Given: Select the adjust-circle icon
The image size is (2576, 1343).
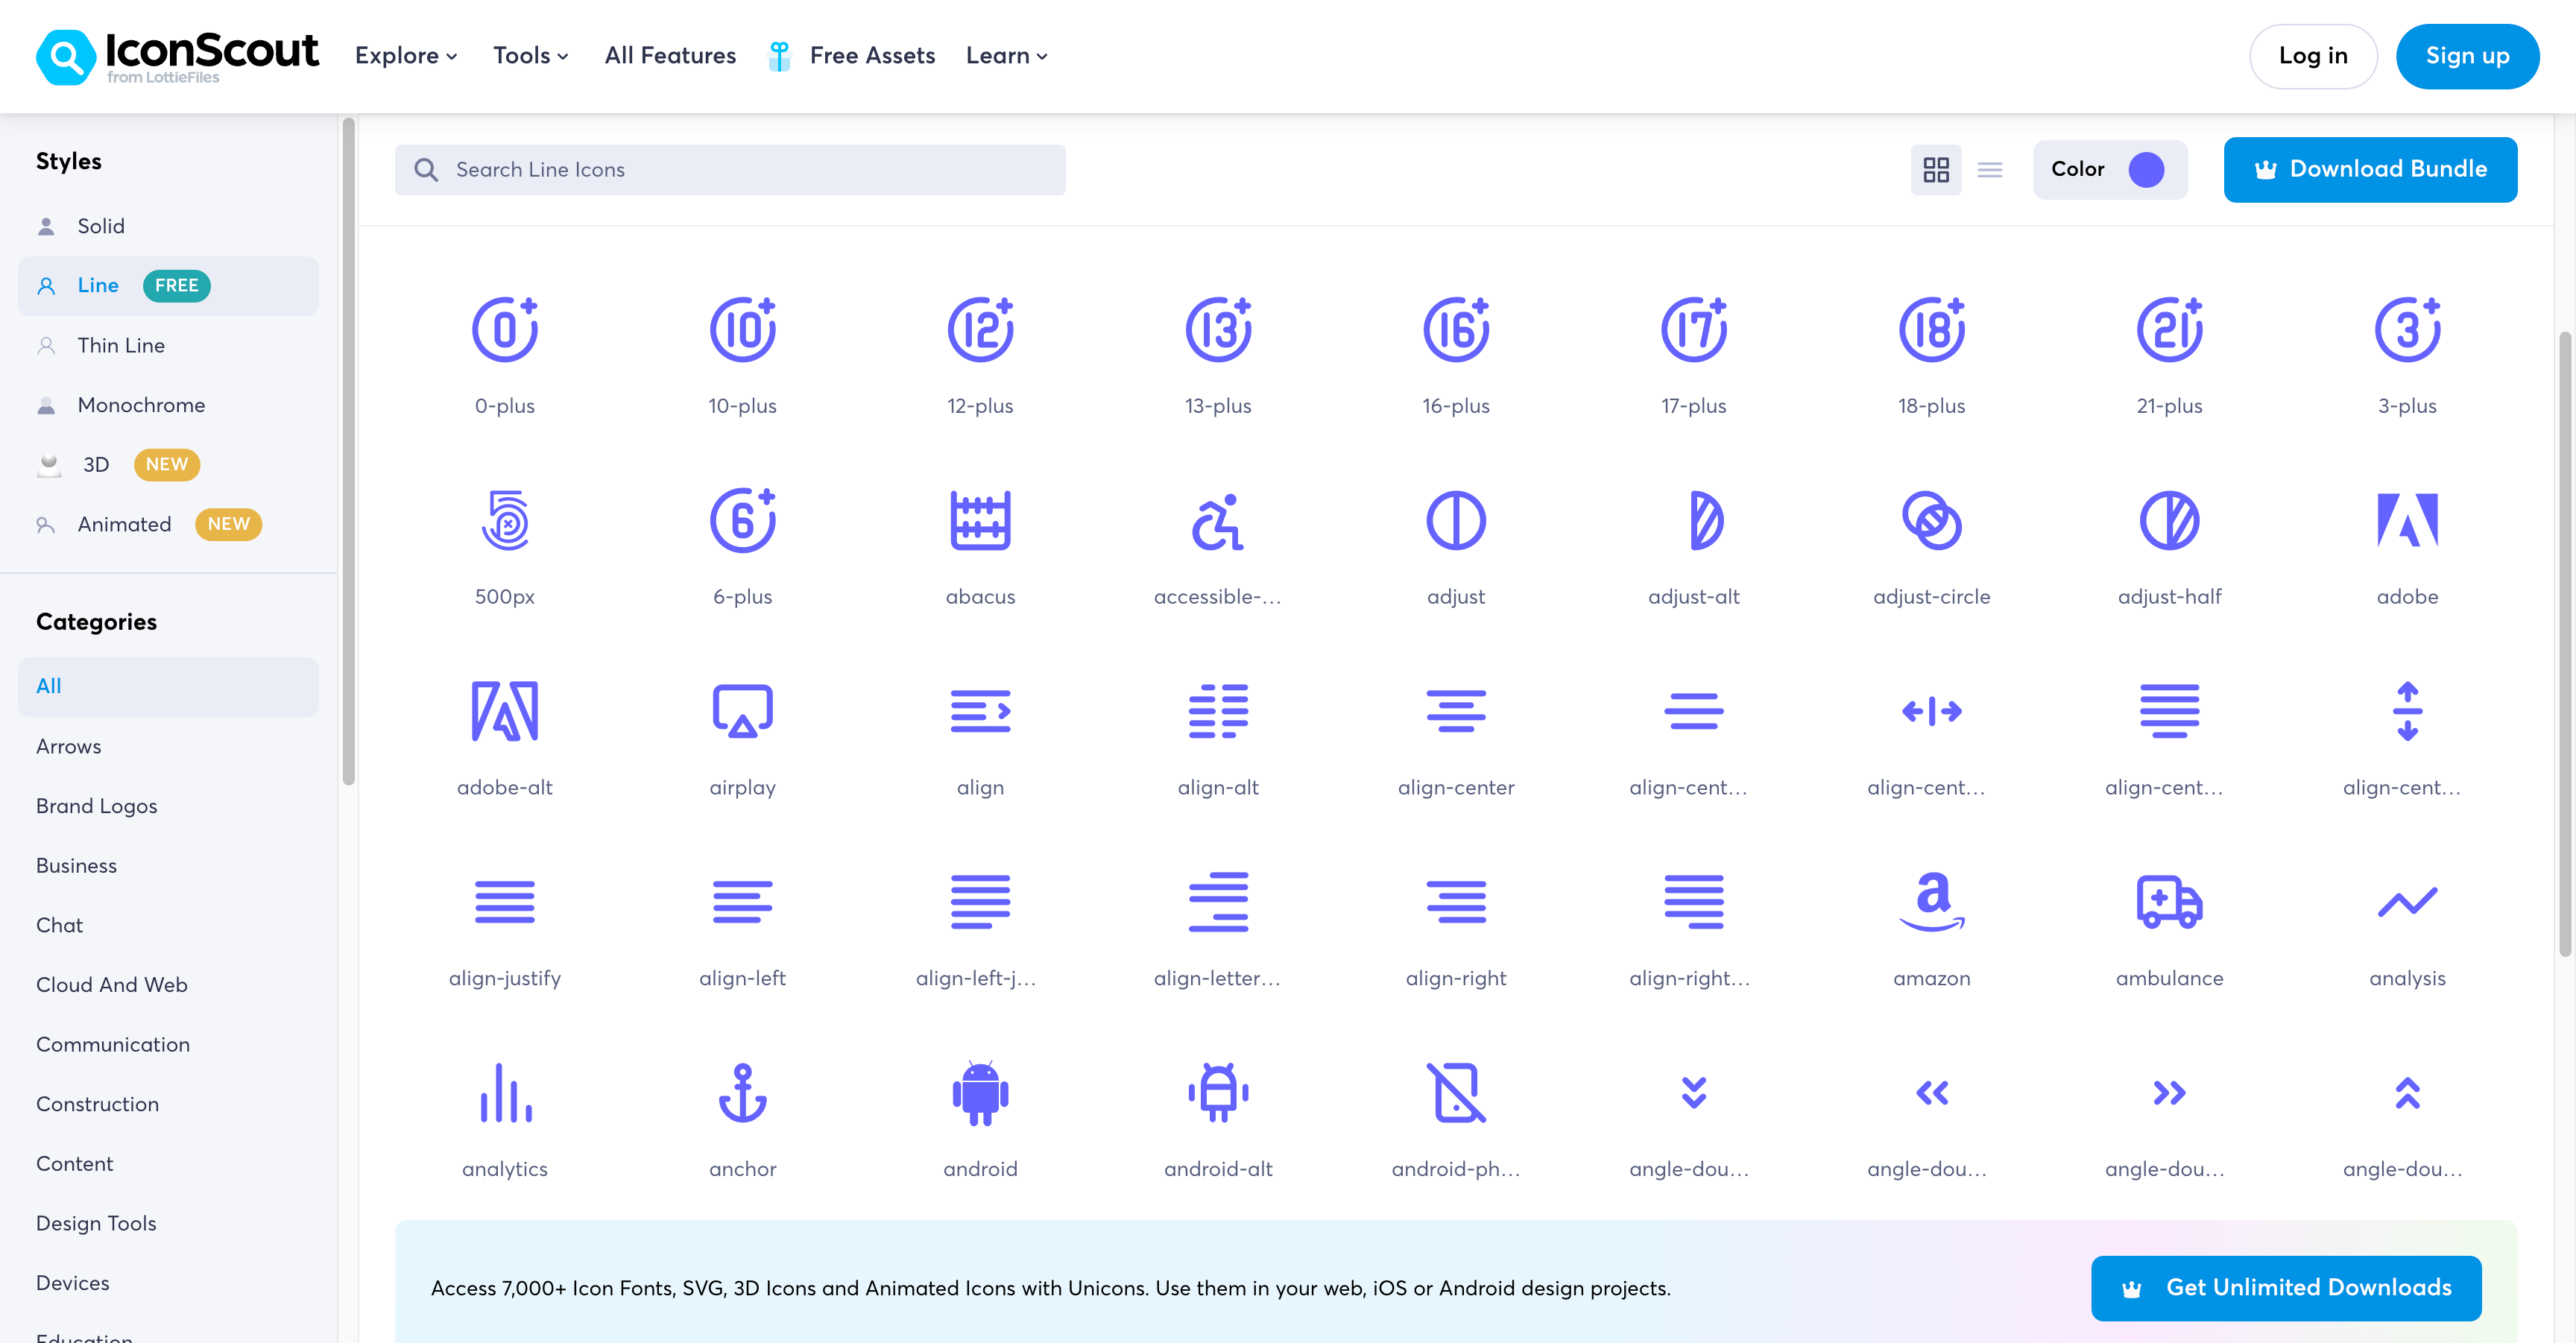Looking at the screenshot, I should pyautogui.click(x=1931, y=521).
